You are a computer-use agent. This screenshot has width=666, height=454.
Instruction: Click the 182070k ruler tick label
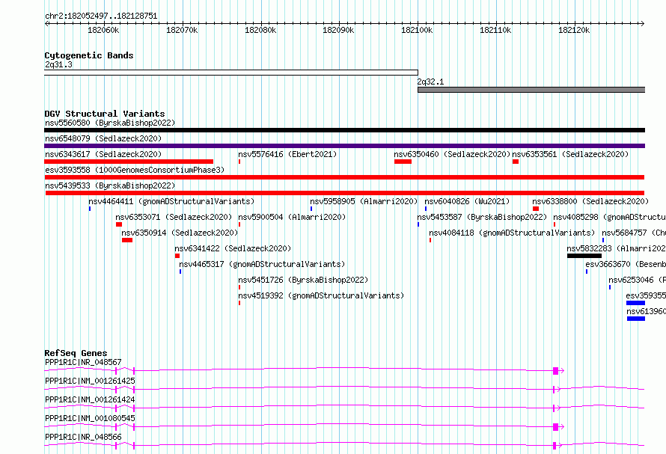point(182,30)
